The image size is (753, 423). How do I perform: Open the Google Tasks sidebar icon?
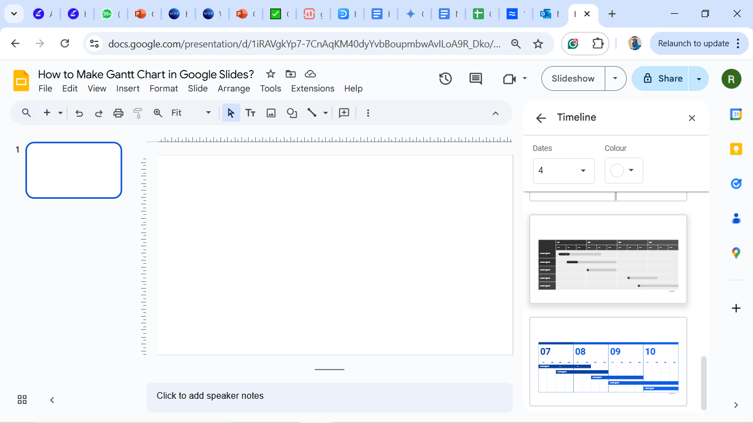coord(736,183)
